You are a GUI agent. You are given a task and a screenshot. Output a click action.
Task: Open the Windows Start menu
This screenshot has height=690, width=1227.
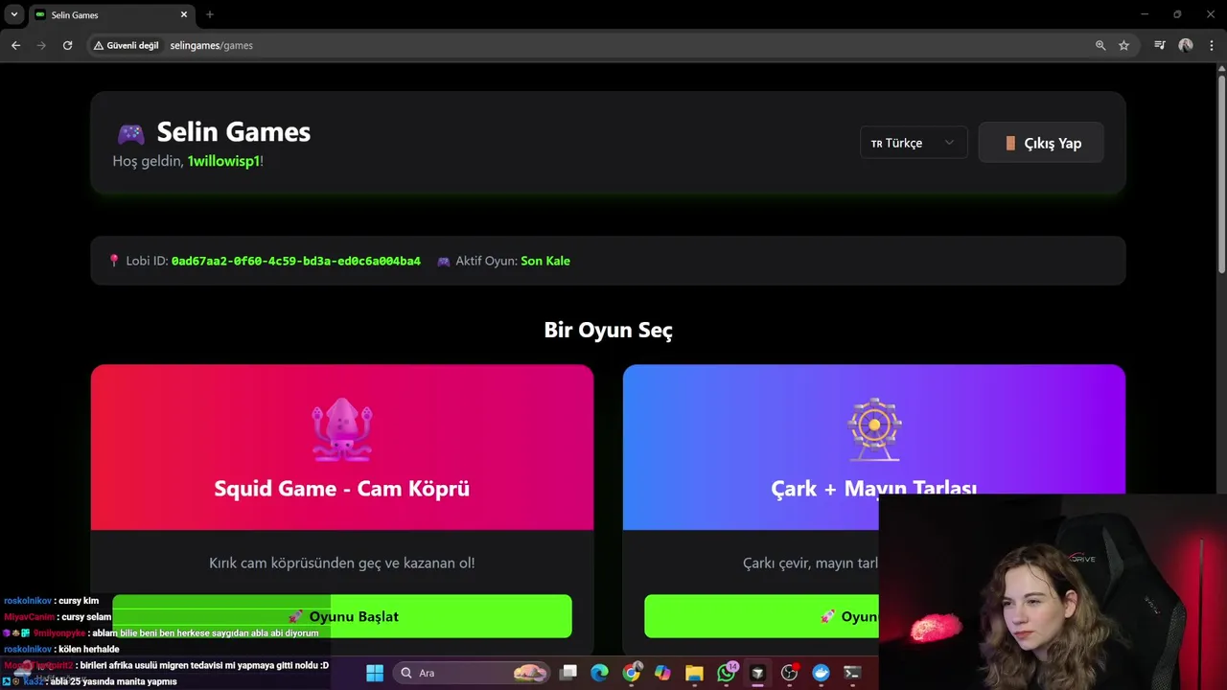[375, 673]
